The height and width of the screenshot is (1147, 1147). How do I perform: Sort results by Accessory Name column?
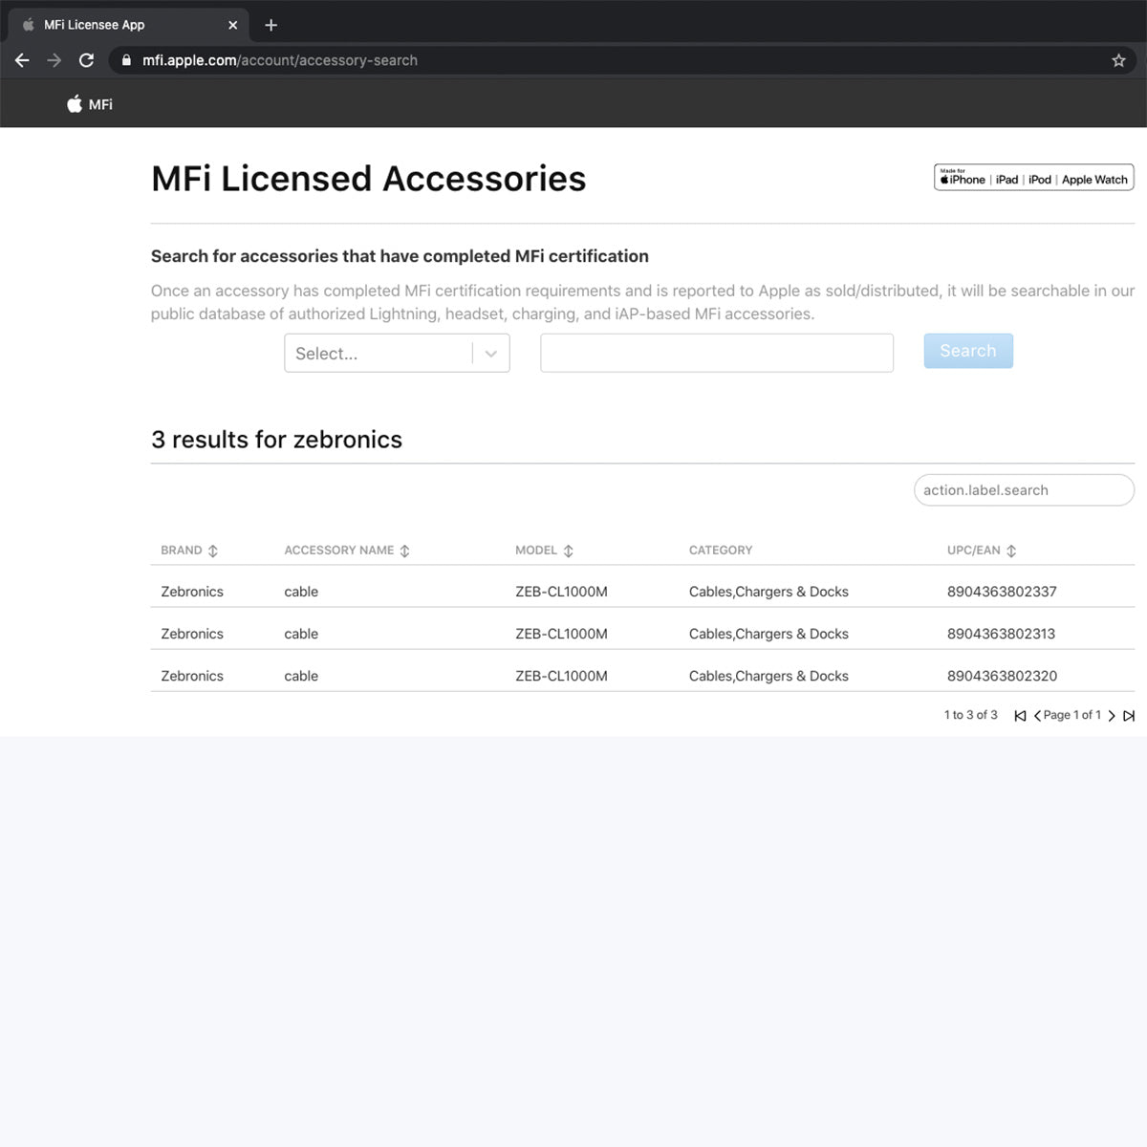[404, 551]
